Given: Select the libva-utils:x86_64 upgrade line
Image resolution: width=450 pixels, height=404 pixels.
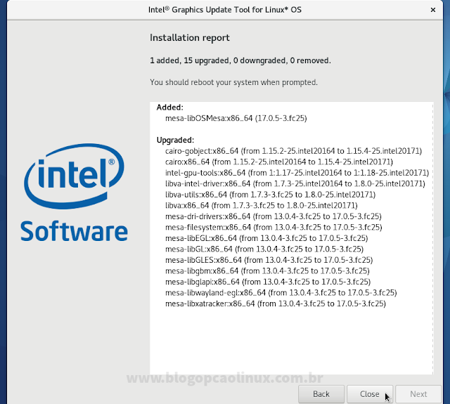Looking at the screenshot, I should 270,195.
